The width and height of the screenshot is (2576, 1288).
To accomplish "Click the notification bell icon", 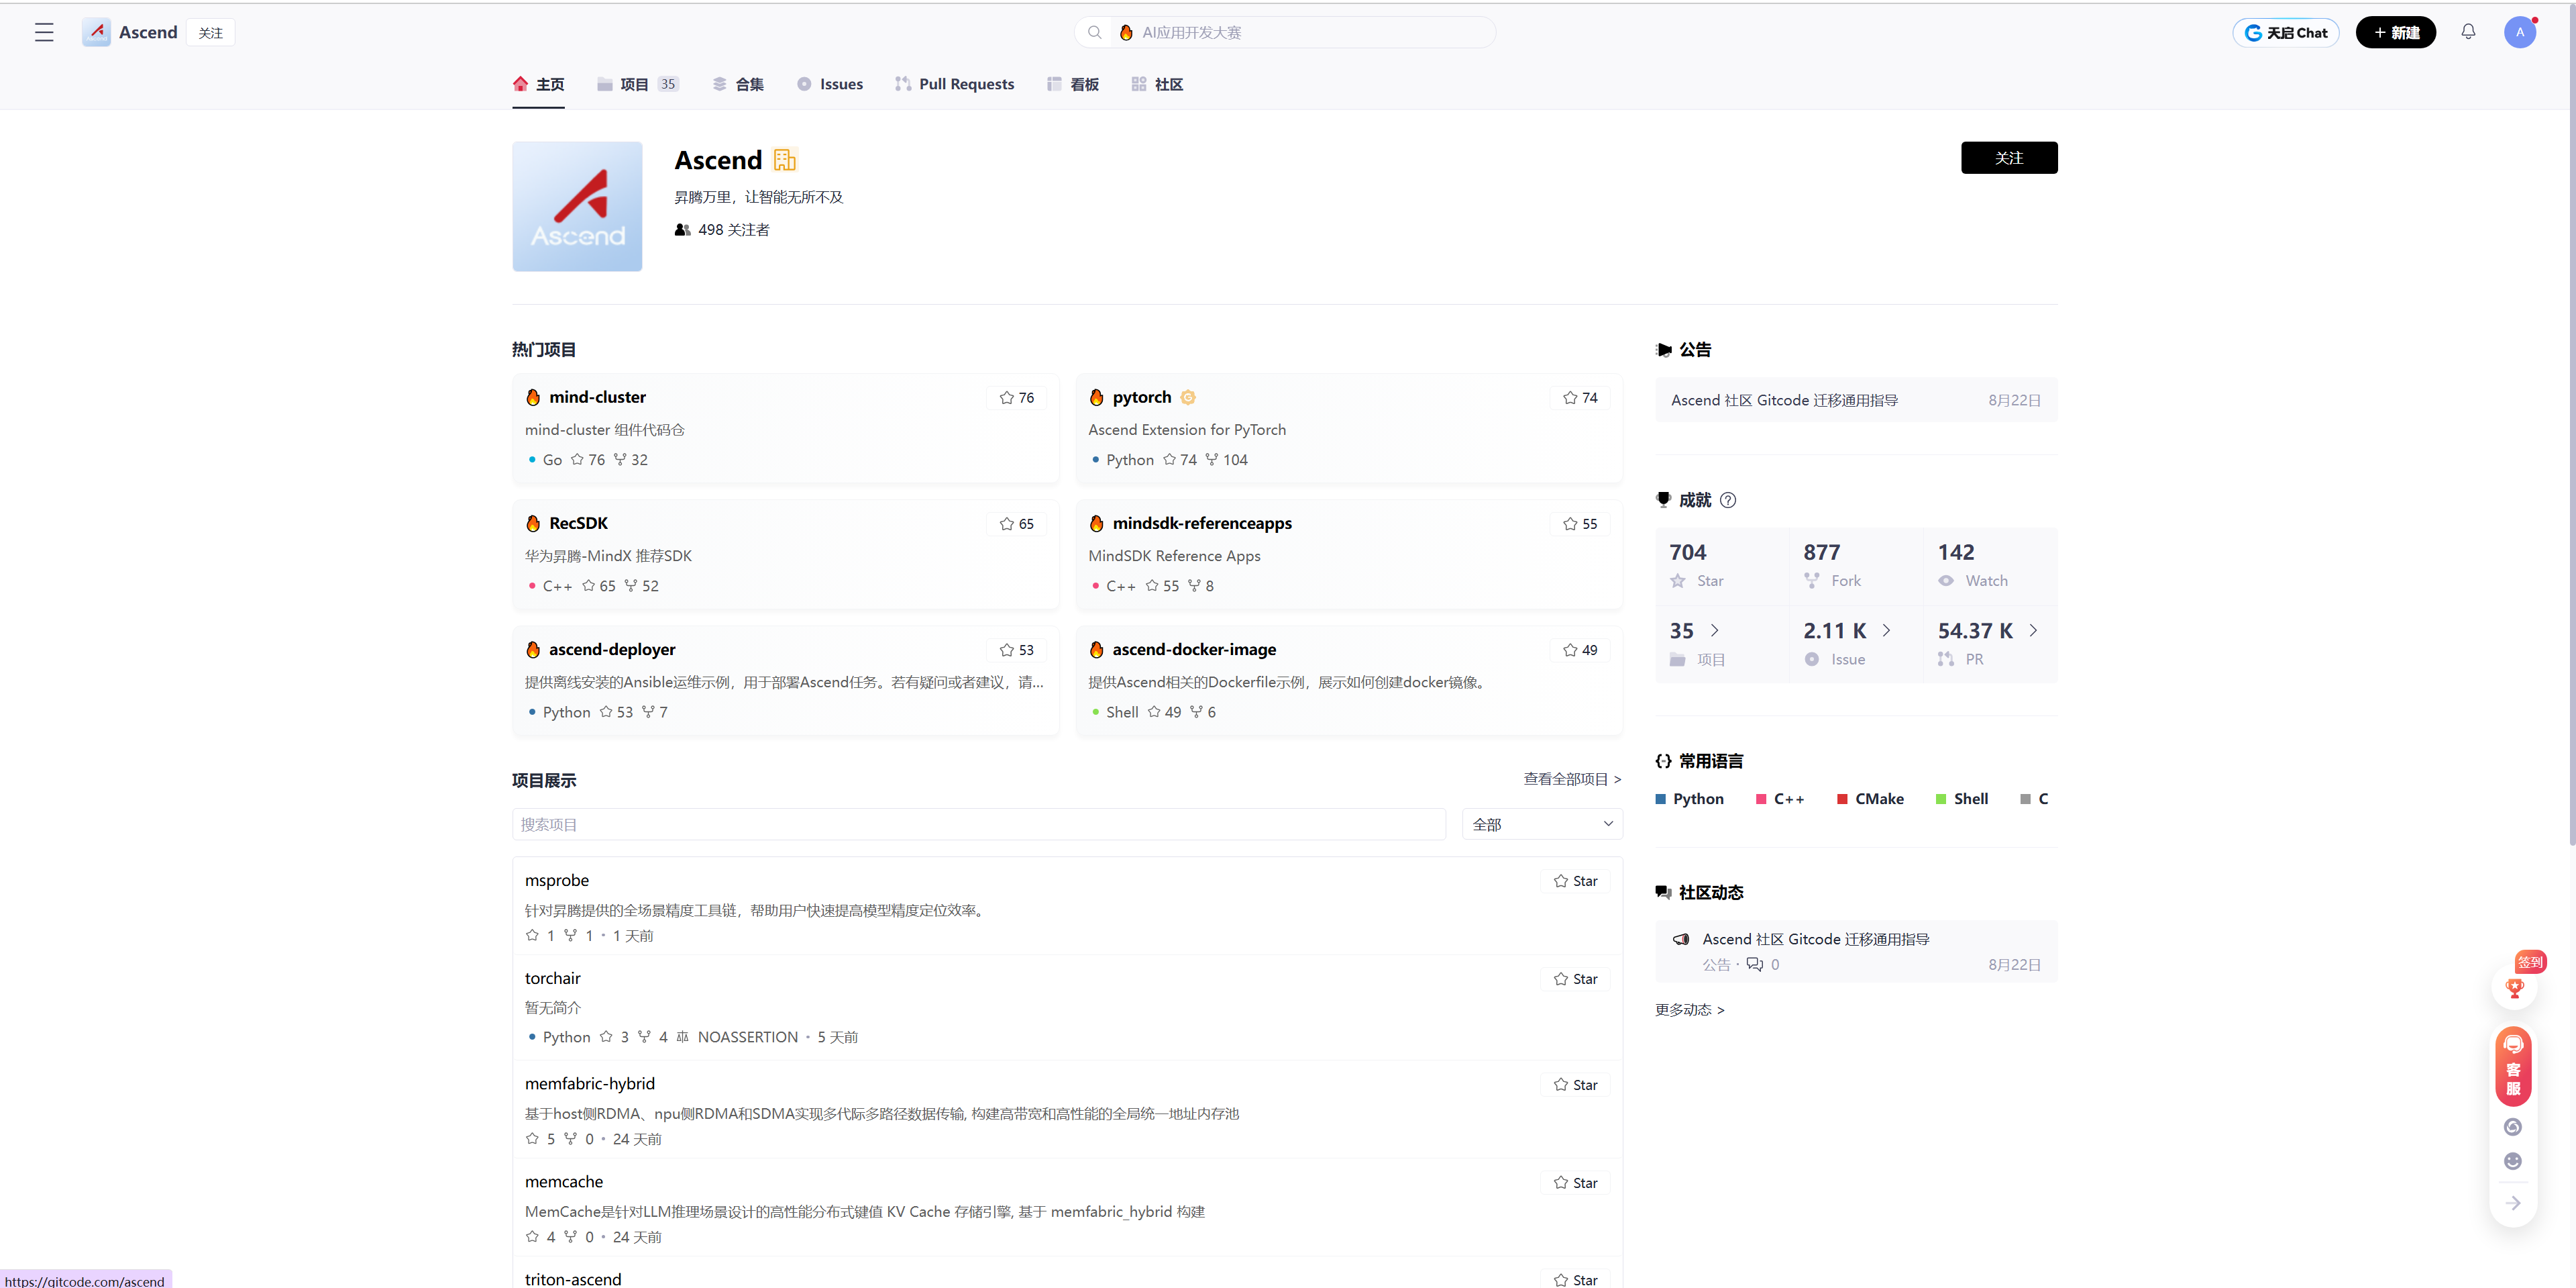I will 2468,32.
